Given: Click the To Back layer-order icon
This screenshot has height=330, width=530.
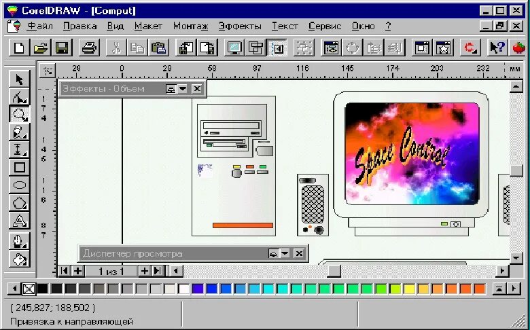Looking at the screenshot, I should coord(394,48).
